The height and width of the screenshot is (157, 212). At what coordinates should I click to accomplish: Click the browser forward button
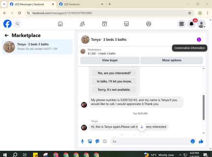[x=12, y=13]
